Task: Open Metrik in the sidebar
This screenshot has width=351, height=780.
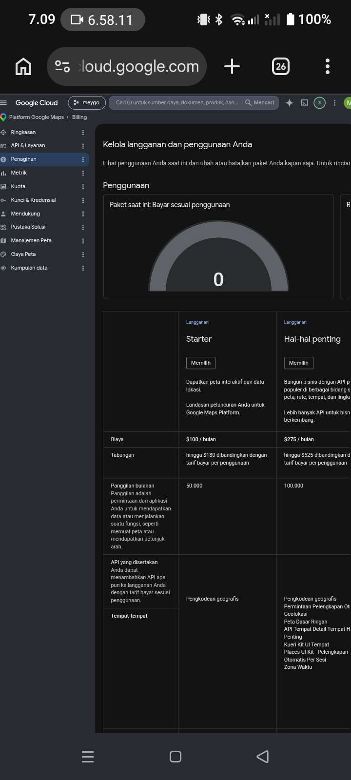Action: coord(19,173)
